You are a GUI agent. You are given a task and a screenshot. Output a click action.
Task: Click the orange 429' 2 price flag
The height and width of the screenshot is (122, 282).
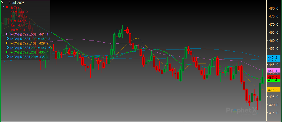pyautogui.click(x=274, y=90)
